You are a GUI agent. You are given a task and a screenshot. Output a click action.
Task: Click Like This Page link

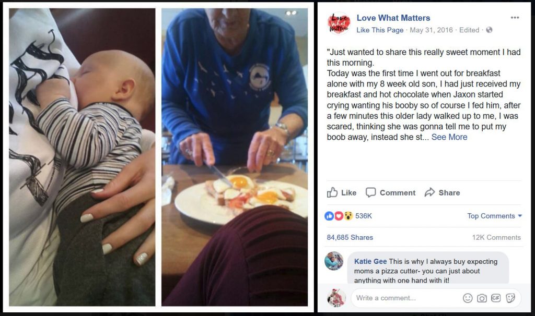[380, 30]
